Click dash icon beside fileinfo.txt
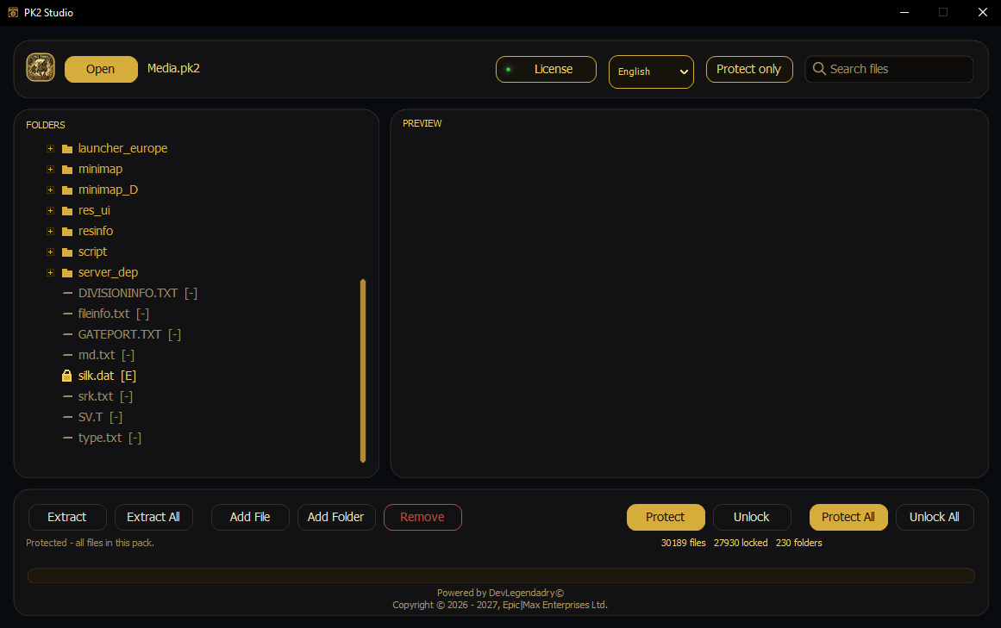The image size is (1001, 628). (67, 314)
